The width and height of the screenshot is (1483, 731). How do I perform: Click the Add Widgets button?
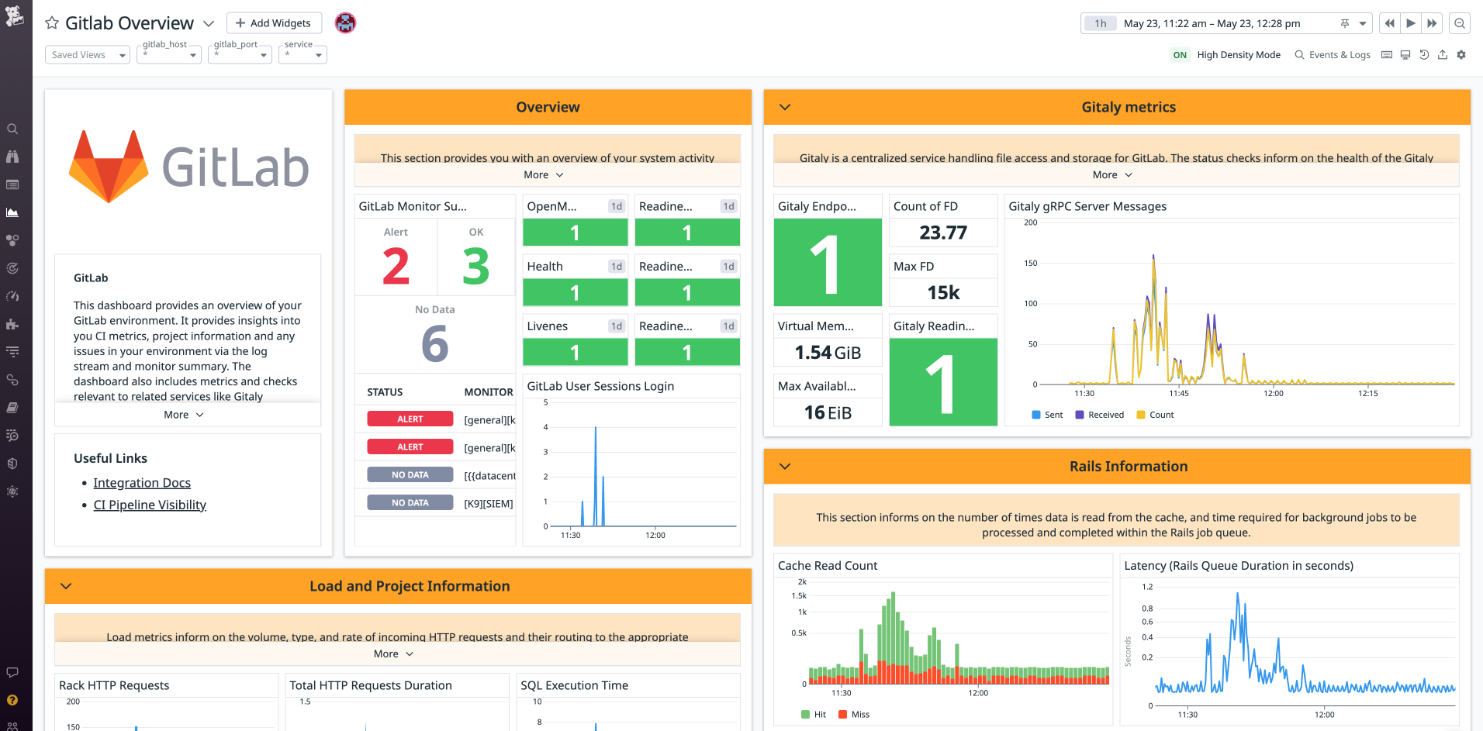(274, 22)
